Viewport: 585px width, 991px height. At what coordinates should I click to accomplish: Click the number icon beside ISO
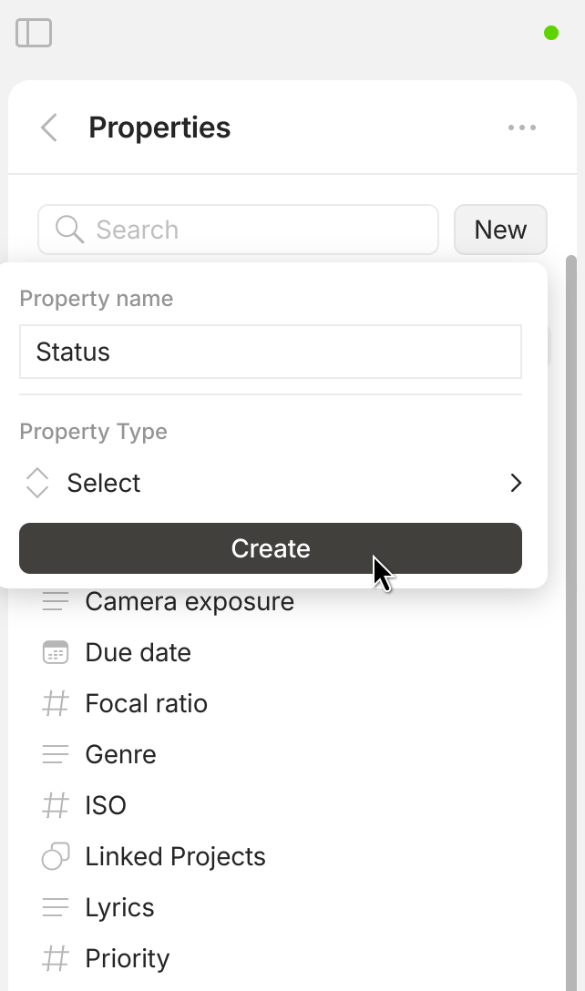coord(56,805)
